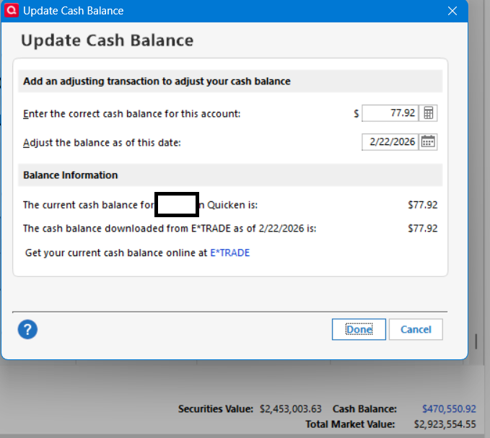
Task: Click the blue help question mark icon
Action: pyautogui.click(x=27, y=329)
